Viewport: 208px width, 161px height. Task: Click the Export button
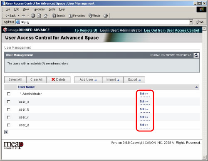(134, 80)
